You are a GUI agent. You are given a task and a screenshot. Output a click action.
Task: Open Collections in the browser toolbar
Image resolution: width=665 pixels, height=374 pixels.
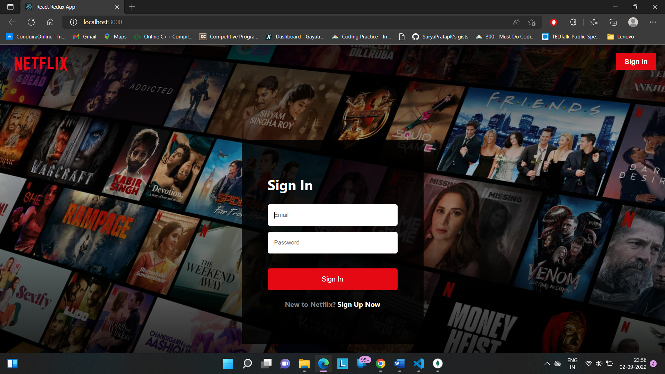pyautogui.click(x=613, y=22)
